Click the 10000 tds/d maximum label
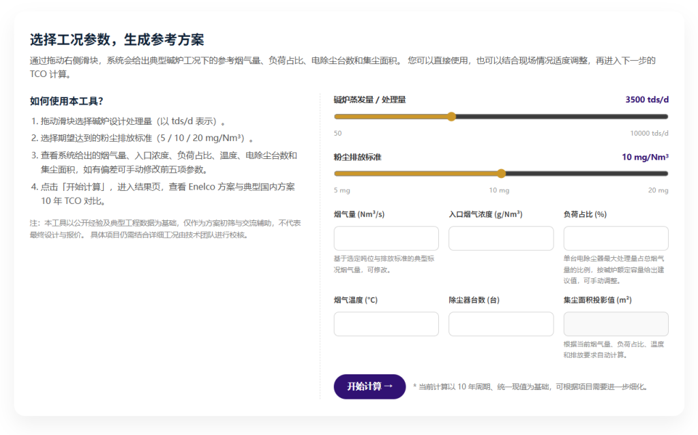The image size is (698, 435). 649,134
